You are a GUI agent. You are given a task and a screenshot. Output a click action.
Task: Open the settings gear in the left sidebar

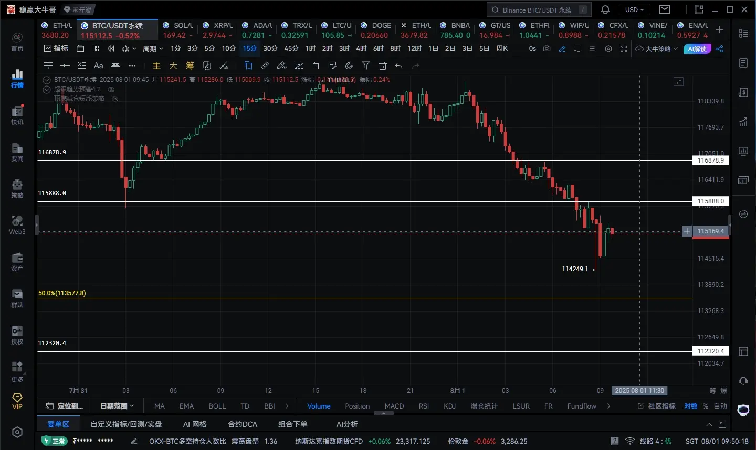(17, 432)
